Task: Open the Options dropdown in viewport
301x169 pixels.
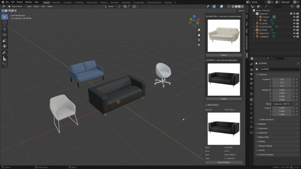Action: (242, 11)
